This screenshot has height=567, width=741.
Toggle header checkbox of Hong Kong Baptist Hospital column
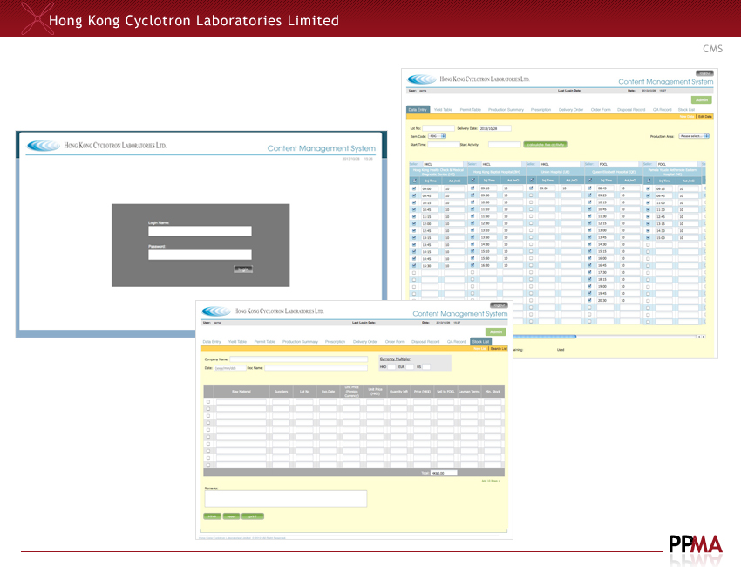pos(472,181)
